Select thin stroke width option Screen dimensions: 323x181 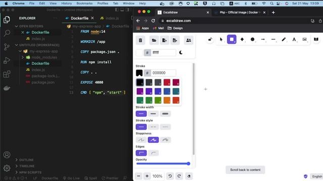point(141,114)
